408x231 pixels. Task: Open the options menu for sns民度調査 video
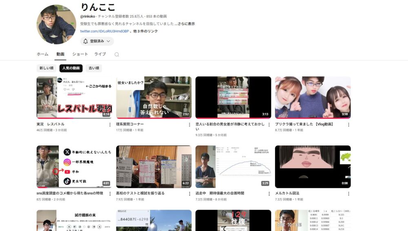[x=110, y=194]
